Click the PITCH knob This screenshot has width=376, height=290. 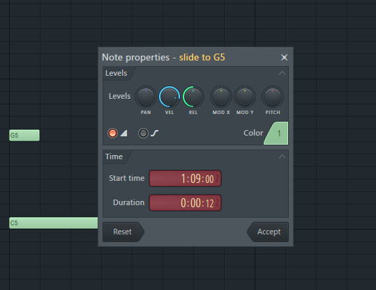273,97
